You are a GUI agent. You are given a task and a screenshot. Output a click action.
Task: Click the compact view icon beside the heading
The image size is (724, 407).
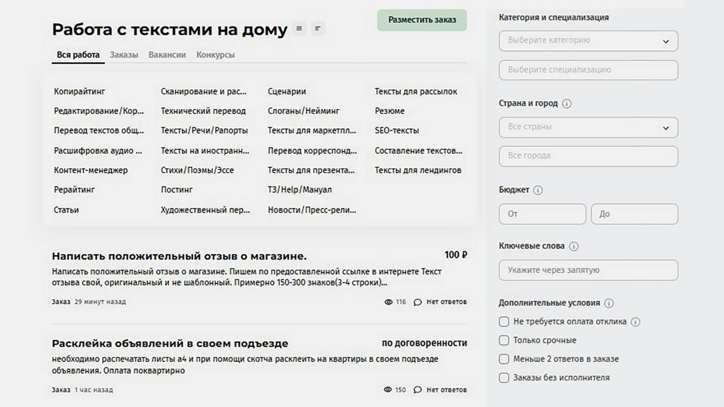318,29
